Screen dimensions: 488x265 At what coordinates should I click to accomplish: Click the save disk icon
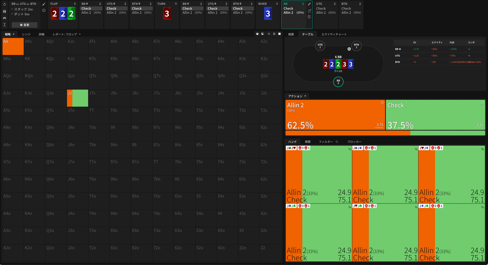click(4, 11)
